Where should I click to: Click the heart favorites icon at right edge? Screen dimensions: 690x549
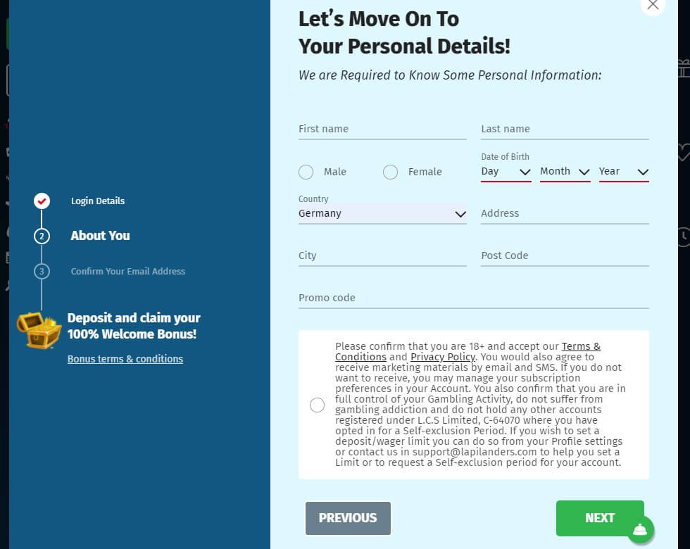coord(684,152)
